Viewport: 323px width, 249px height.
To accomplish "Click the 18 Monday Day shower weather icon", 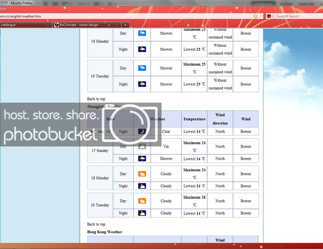I will pos(142,33).
